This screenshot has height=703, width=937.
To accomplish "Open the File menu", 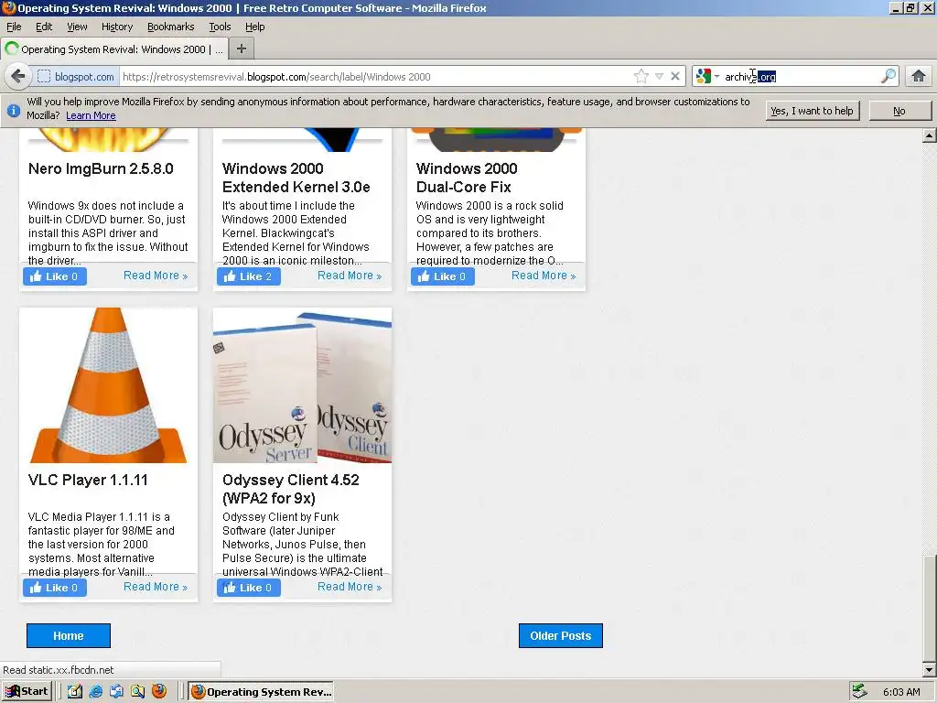I will [14, 27].
